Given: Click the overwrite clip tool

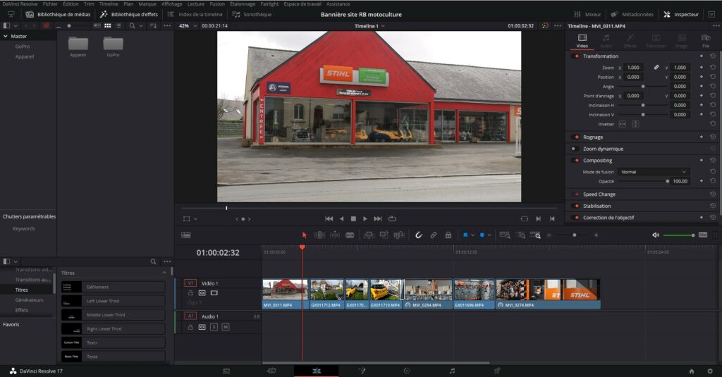Looking at the screenshot, I should click(x=384, y=235).
